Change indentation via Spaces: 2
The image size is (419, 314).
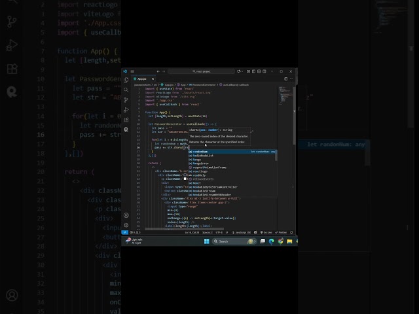click(208, 232)
